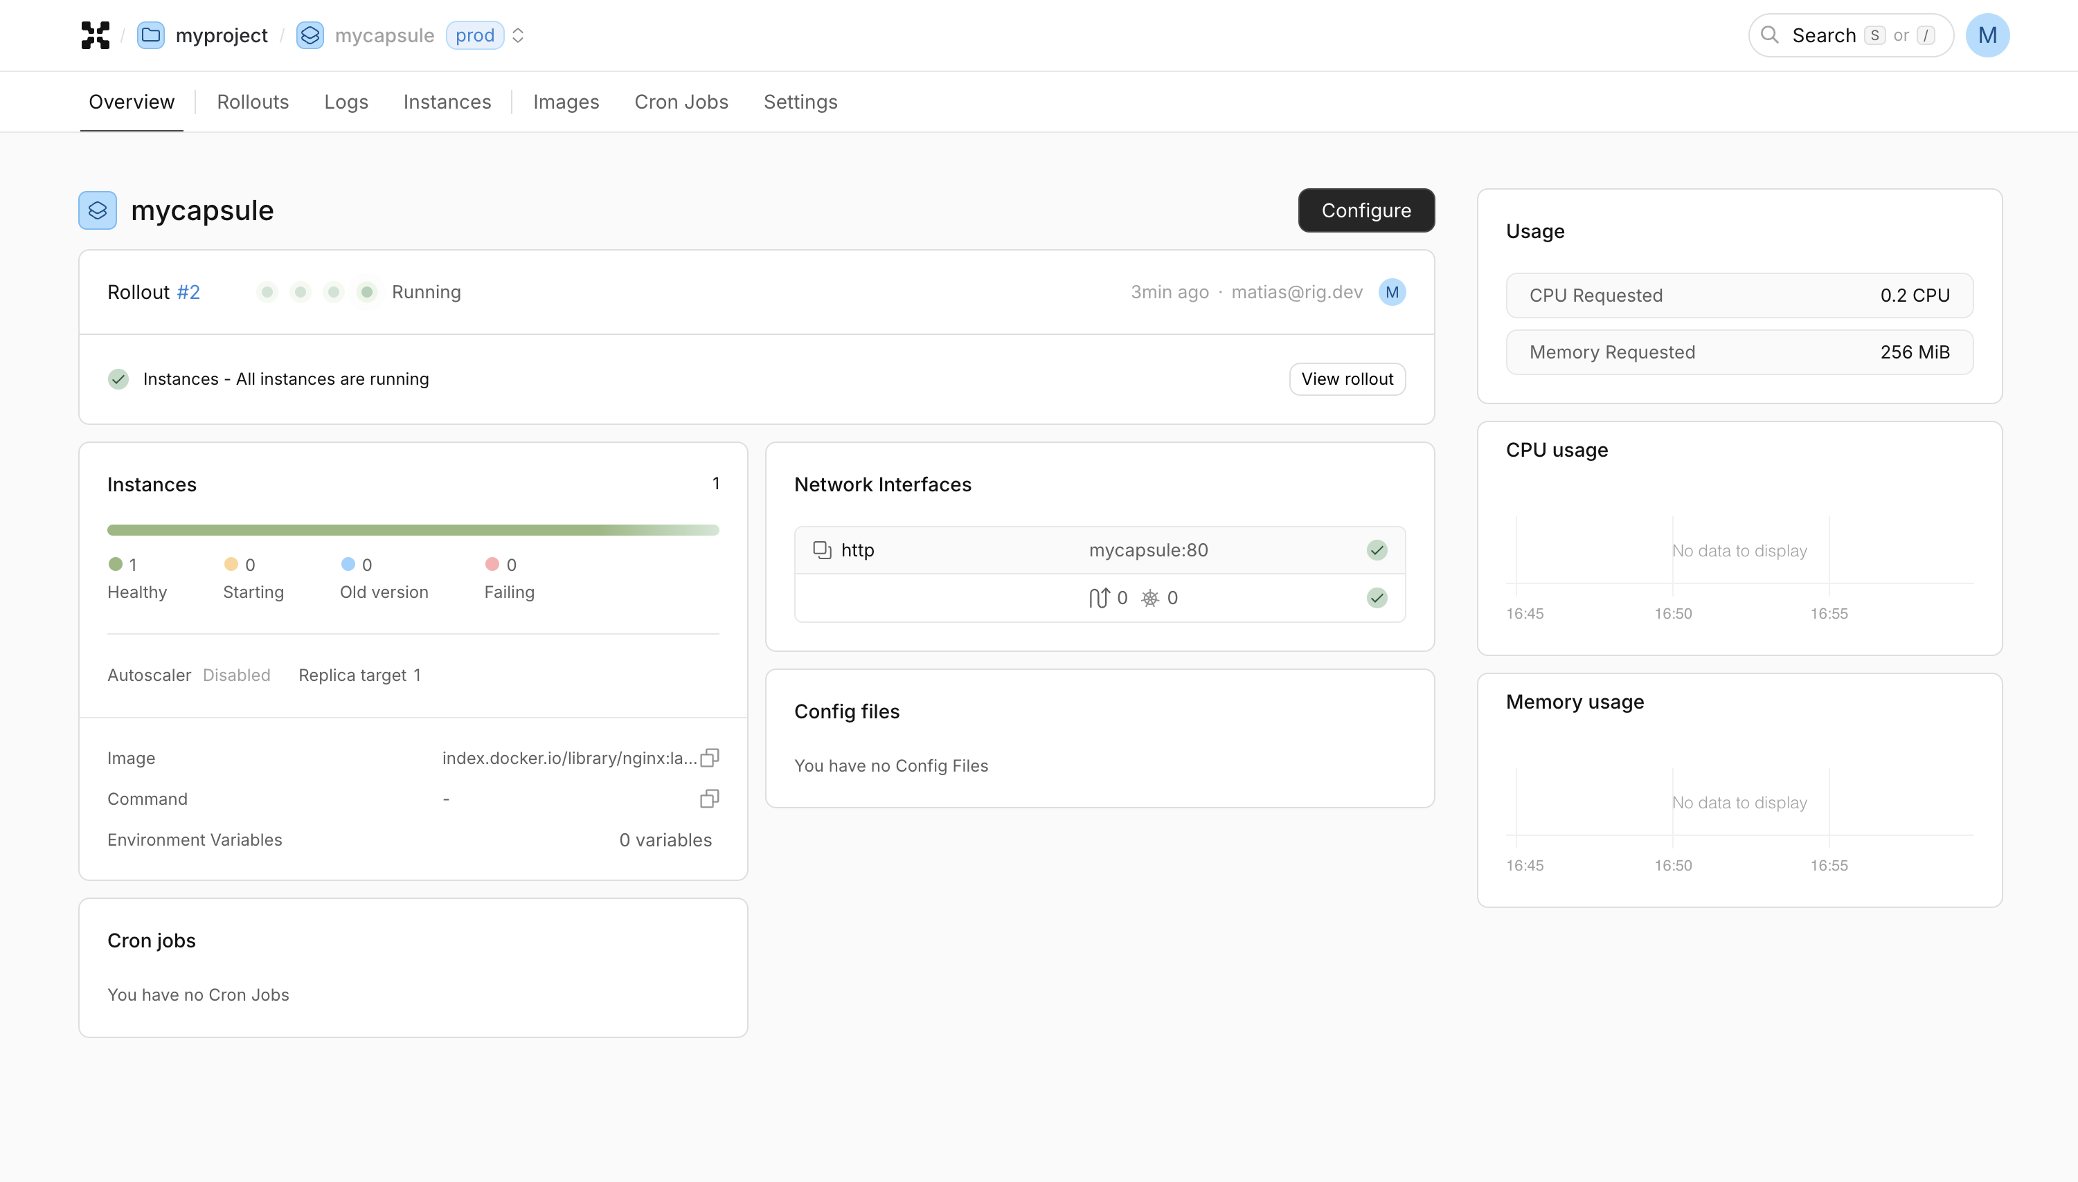Open the mycapsule breadcrumb link
Screen dimensions: 2078x1182
pos(384,35)
